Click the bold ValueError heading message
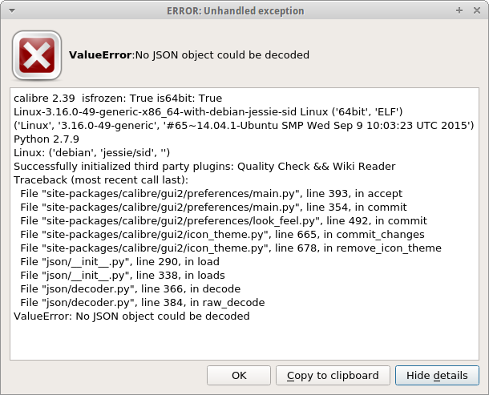Viewport: 489px width, 395px height. (189, 55)
